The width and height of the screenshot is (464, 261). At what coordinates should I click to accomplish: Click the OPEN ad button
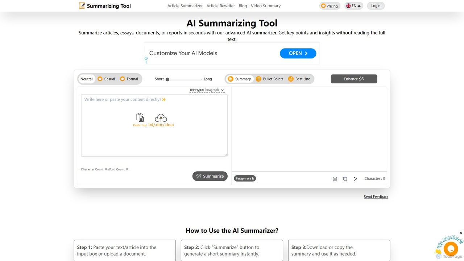pos(298,53)
